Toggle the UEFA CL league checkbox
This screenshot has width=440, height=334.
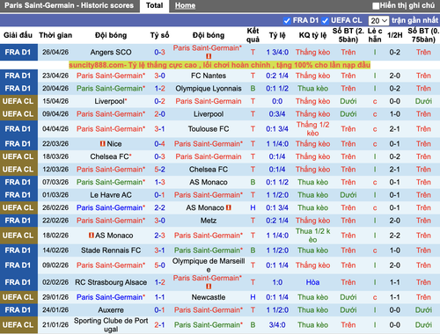(x=325, y=21)
